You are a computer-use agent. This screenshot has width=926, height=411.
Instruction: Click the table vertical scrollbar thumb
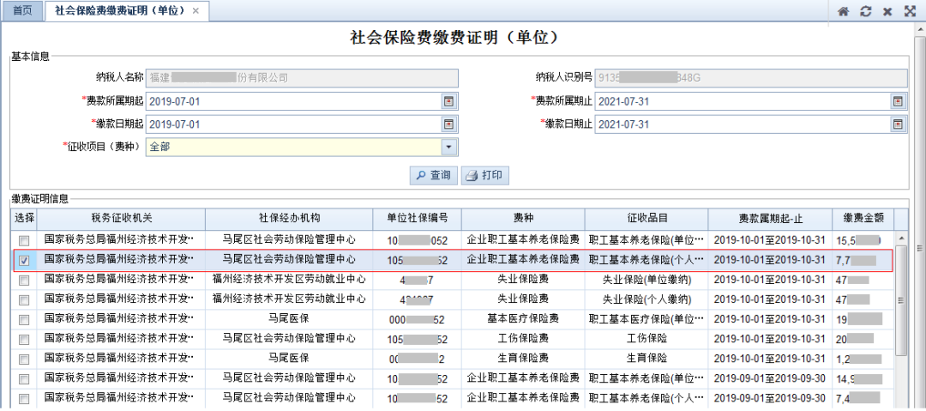pyautogui.click(x=900, y=300)
